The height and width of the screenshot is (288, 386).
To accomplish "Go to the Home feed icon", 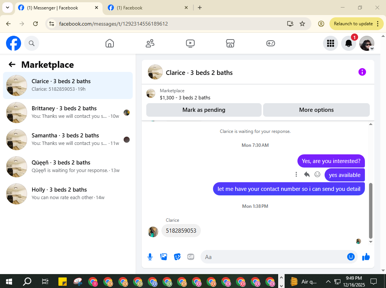I will tap(110, 43).
